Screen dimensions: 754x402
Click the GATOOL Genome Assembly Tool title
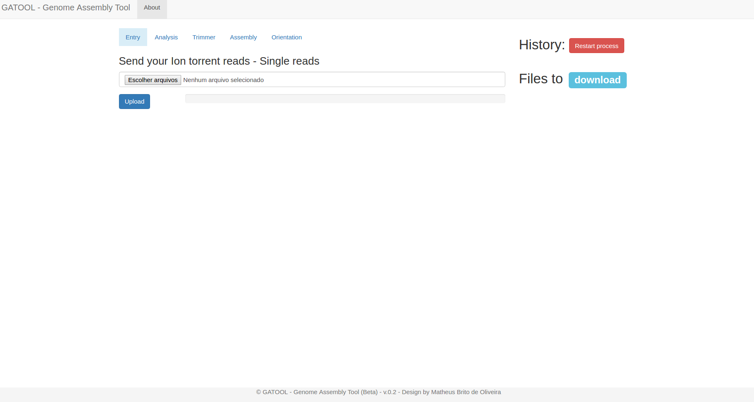pos(65,7)
